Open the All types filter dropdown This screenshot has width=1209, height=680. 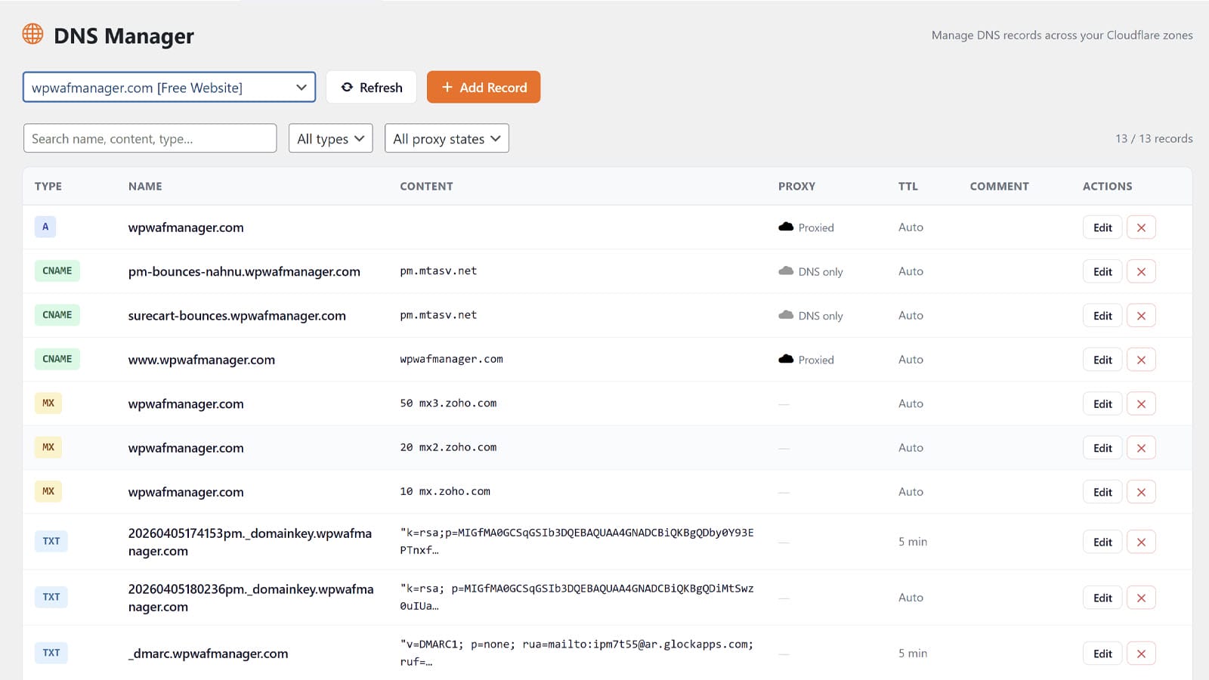[331, 138]
